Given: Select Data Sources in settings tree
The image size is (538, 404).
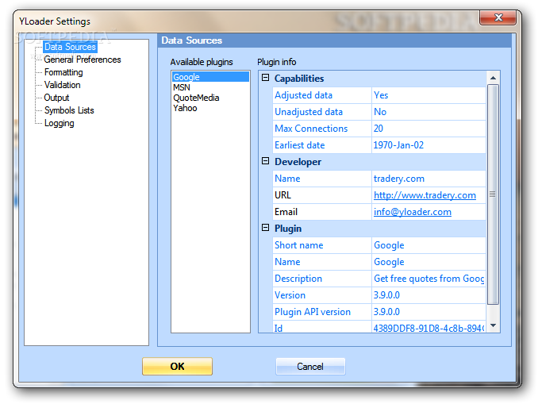Looking at the screenshot, I should [70, 47].
